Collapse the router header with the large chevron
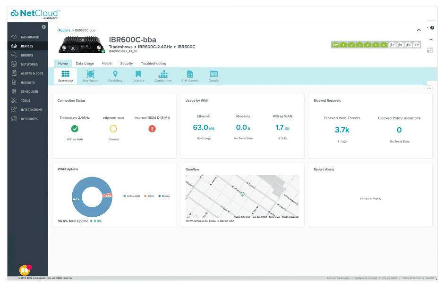 click(418, 30)
